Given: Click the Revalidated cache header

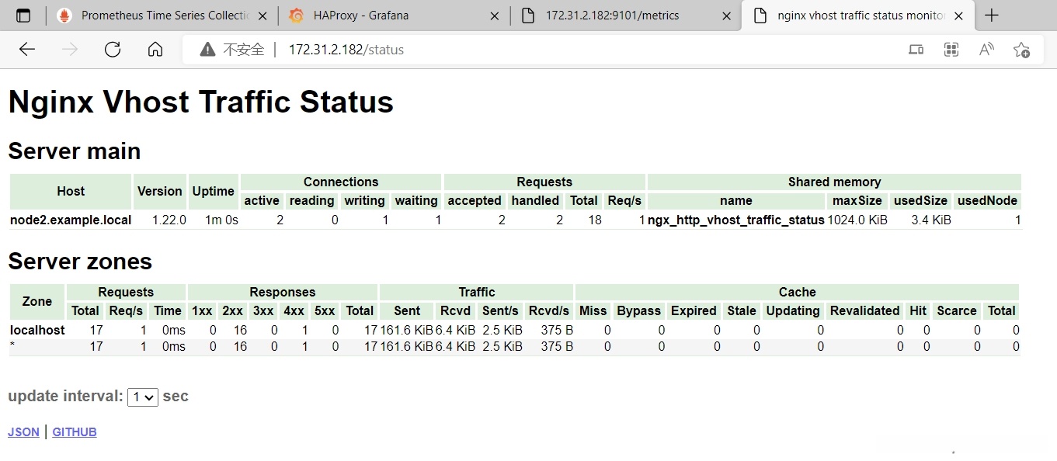Looking at the screenshot, I should pos(864,310).
